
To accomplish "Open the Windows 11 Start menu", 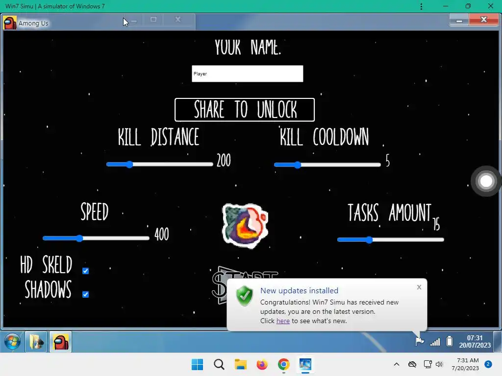I will [197, 364].
